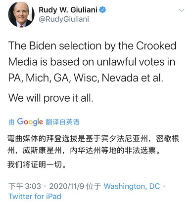Click the blue verified checkmark badge
This screenshot has width=192, height=204.
pos(102,10)
